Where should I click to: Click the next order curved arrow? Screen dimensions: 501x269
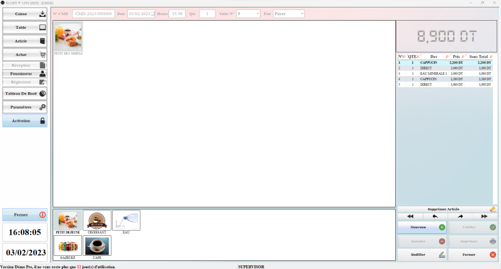click(x=460, y=216)
